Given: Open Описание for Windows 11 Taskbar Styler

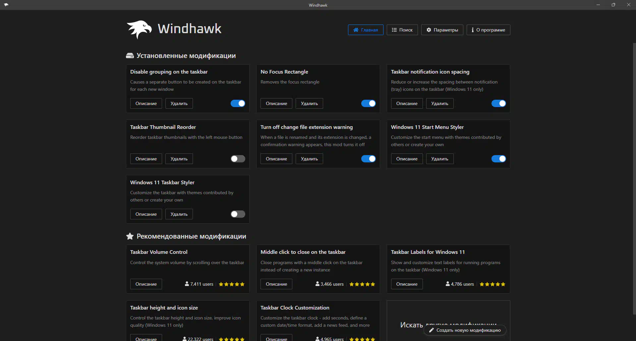Looking at the screenshot, I should pos(146,214).
